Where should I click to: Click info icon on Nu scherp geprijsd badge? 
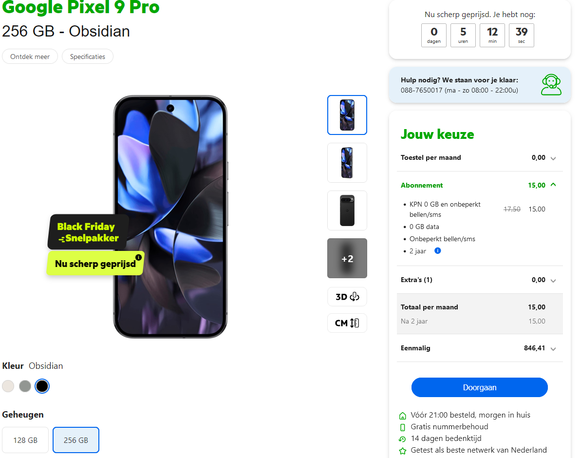(138, 257)
